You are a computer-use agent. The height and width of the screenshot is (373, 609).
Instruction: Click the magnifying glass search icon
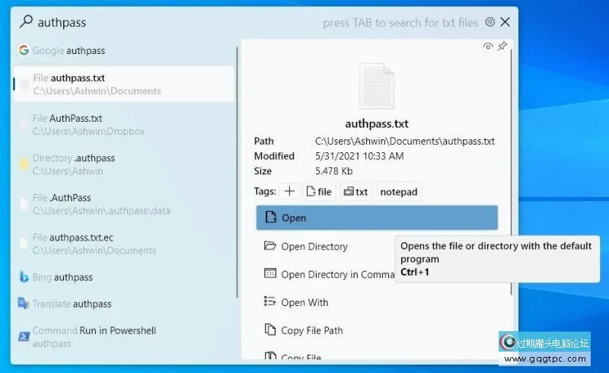[x=26, y=22]
